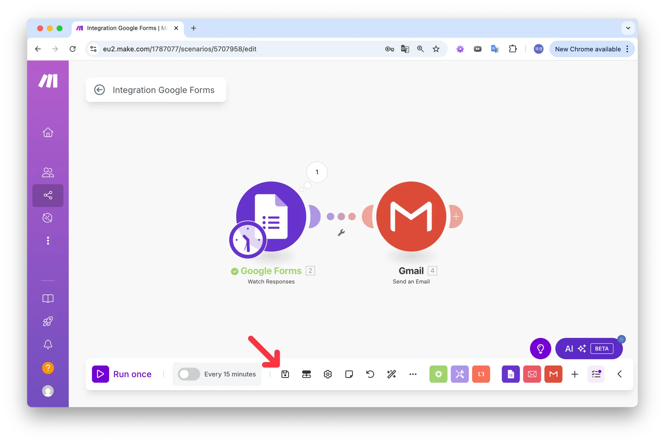The width and height of the screenshot is (665, 443).
Task: Open a new browser tab
Action: [x=194, y=28]
